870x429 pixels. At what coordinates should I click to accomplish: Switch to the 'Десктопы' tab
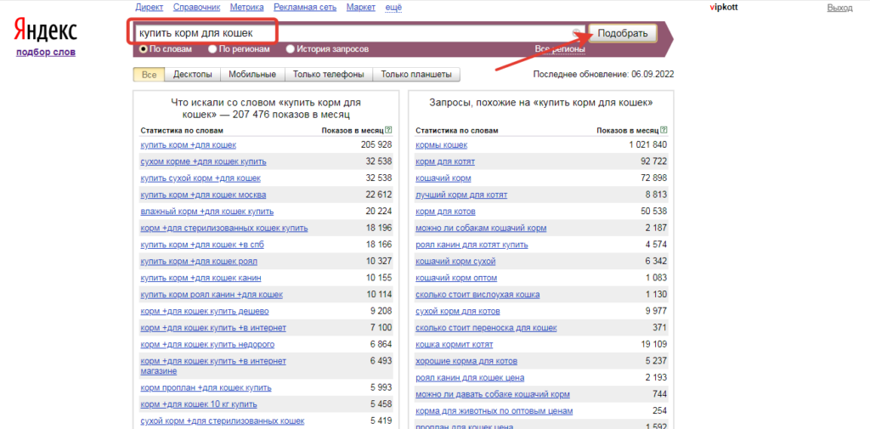192,75
